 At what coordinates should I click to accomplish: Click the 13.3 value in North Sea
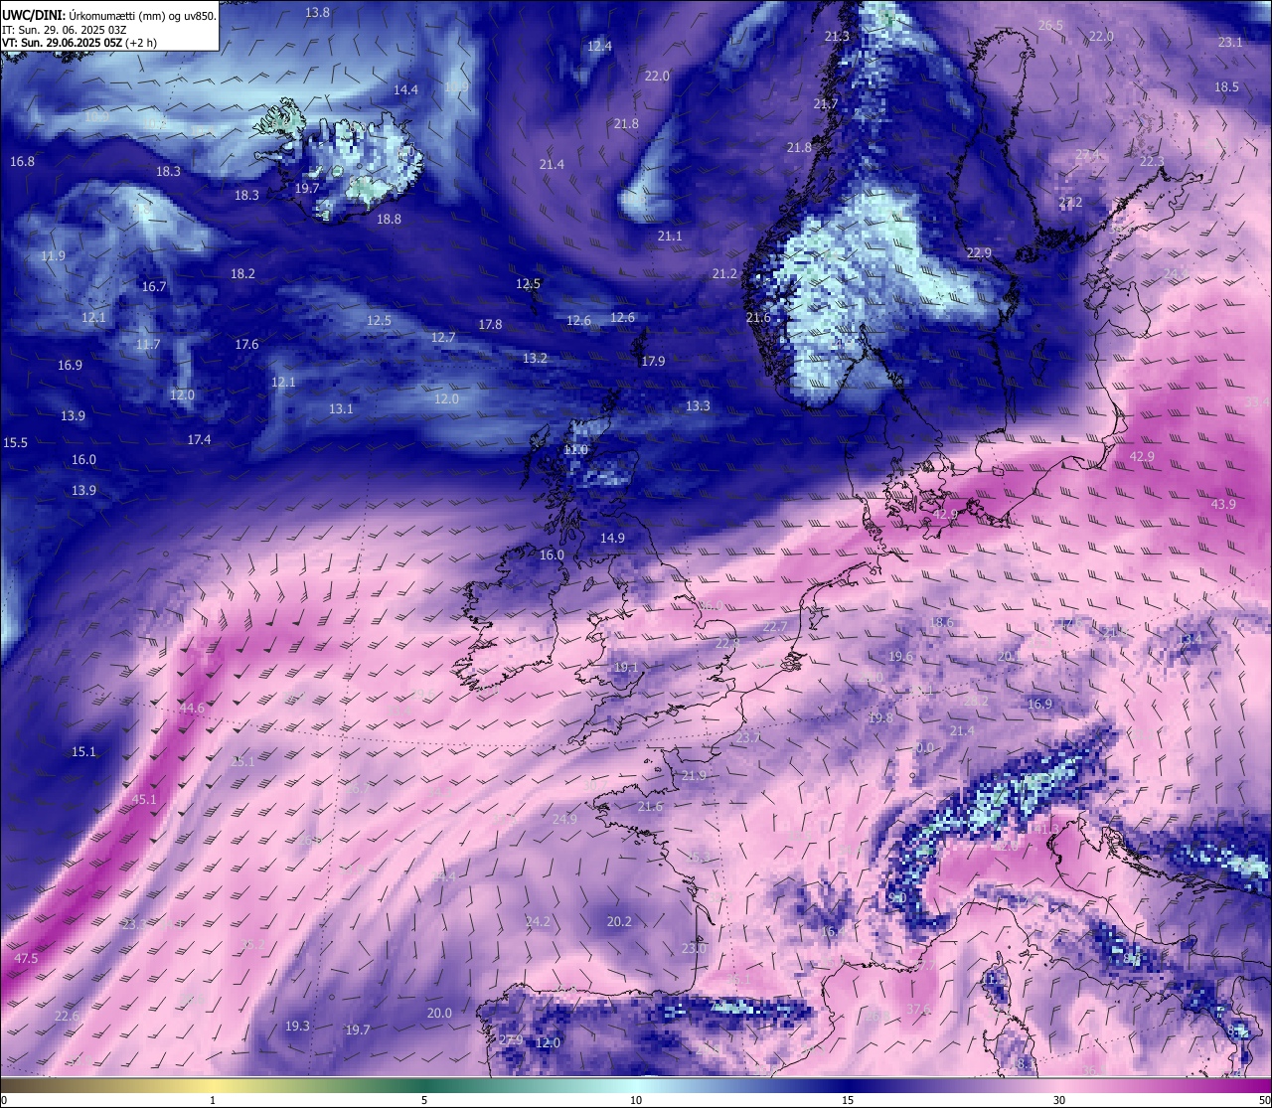click(x=698, y=406)
